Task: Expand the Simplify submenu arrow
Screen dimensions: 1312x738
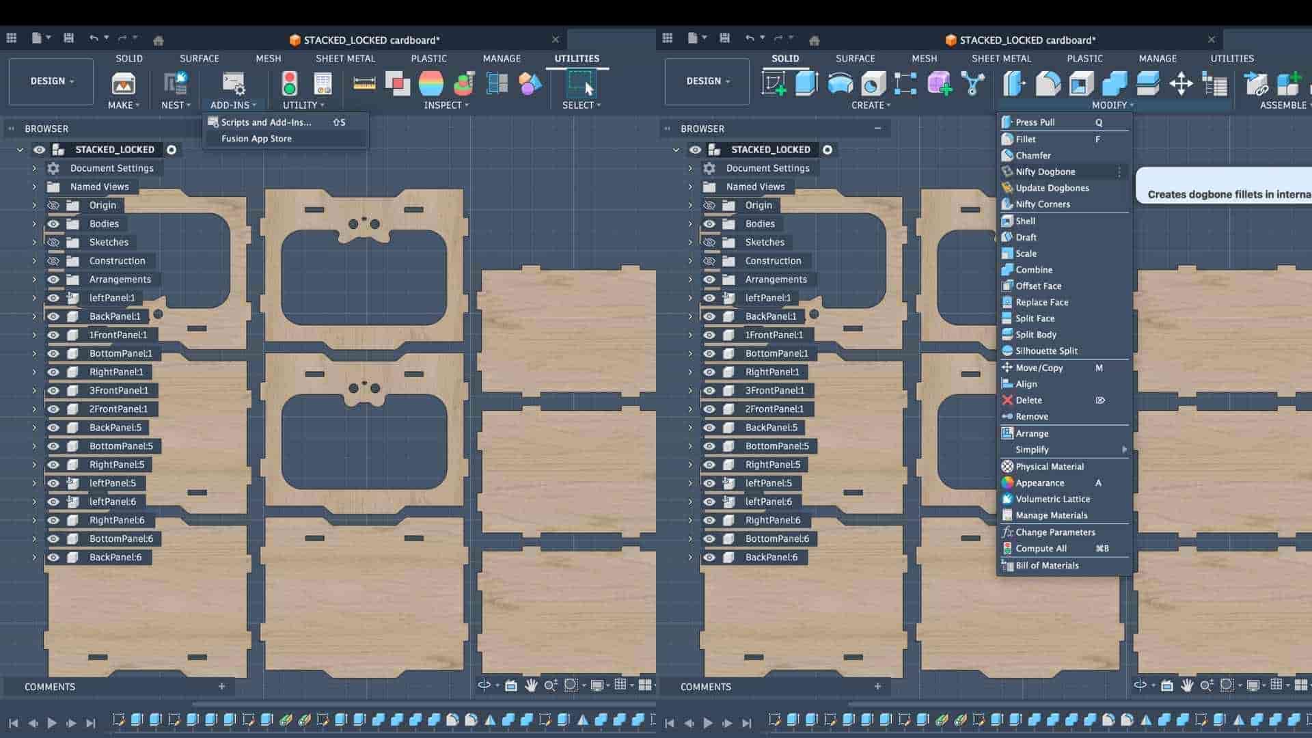Action: (x=1124, y=450)
